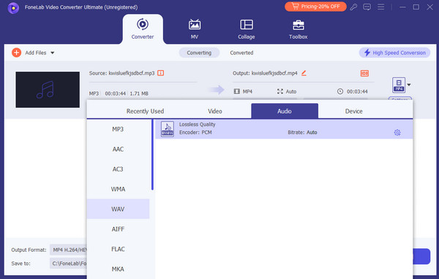Open the Converter tab
Viewport: 439px width, 279px height.
click(143, 29)
